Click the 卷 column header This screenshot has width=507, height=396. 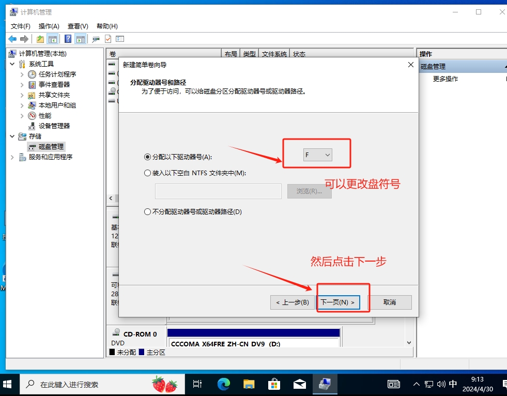pos(164,54)
